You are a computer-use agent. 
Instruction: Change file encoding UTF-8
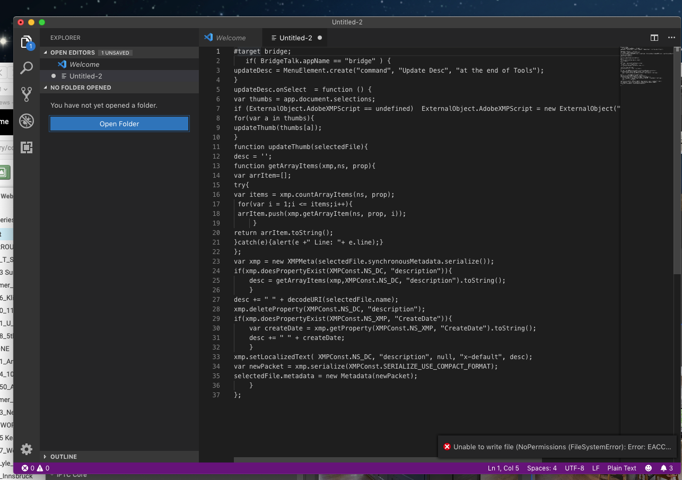574,468
